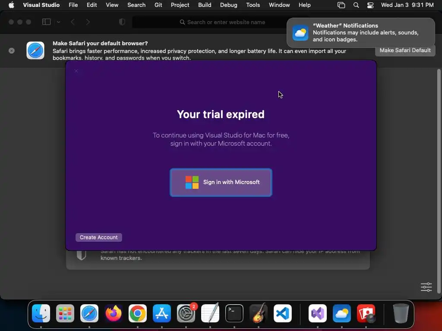Open Google Chrome from the Dock
442x331 pixels.
138,313
